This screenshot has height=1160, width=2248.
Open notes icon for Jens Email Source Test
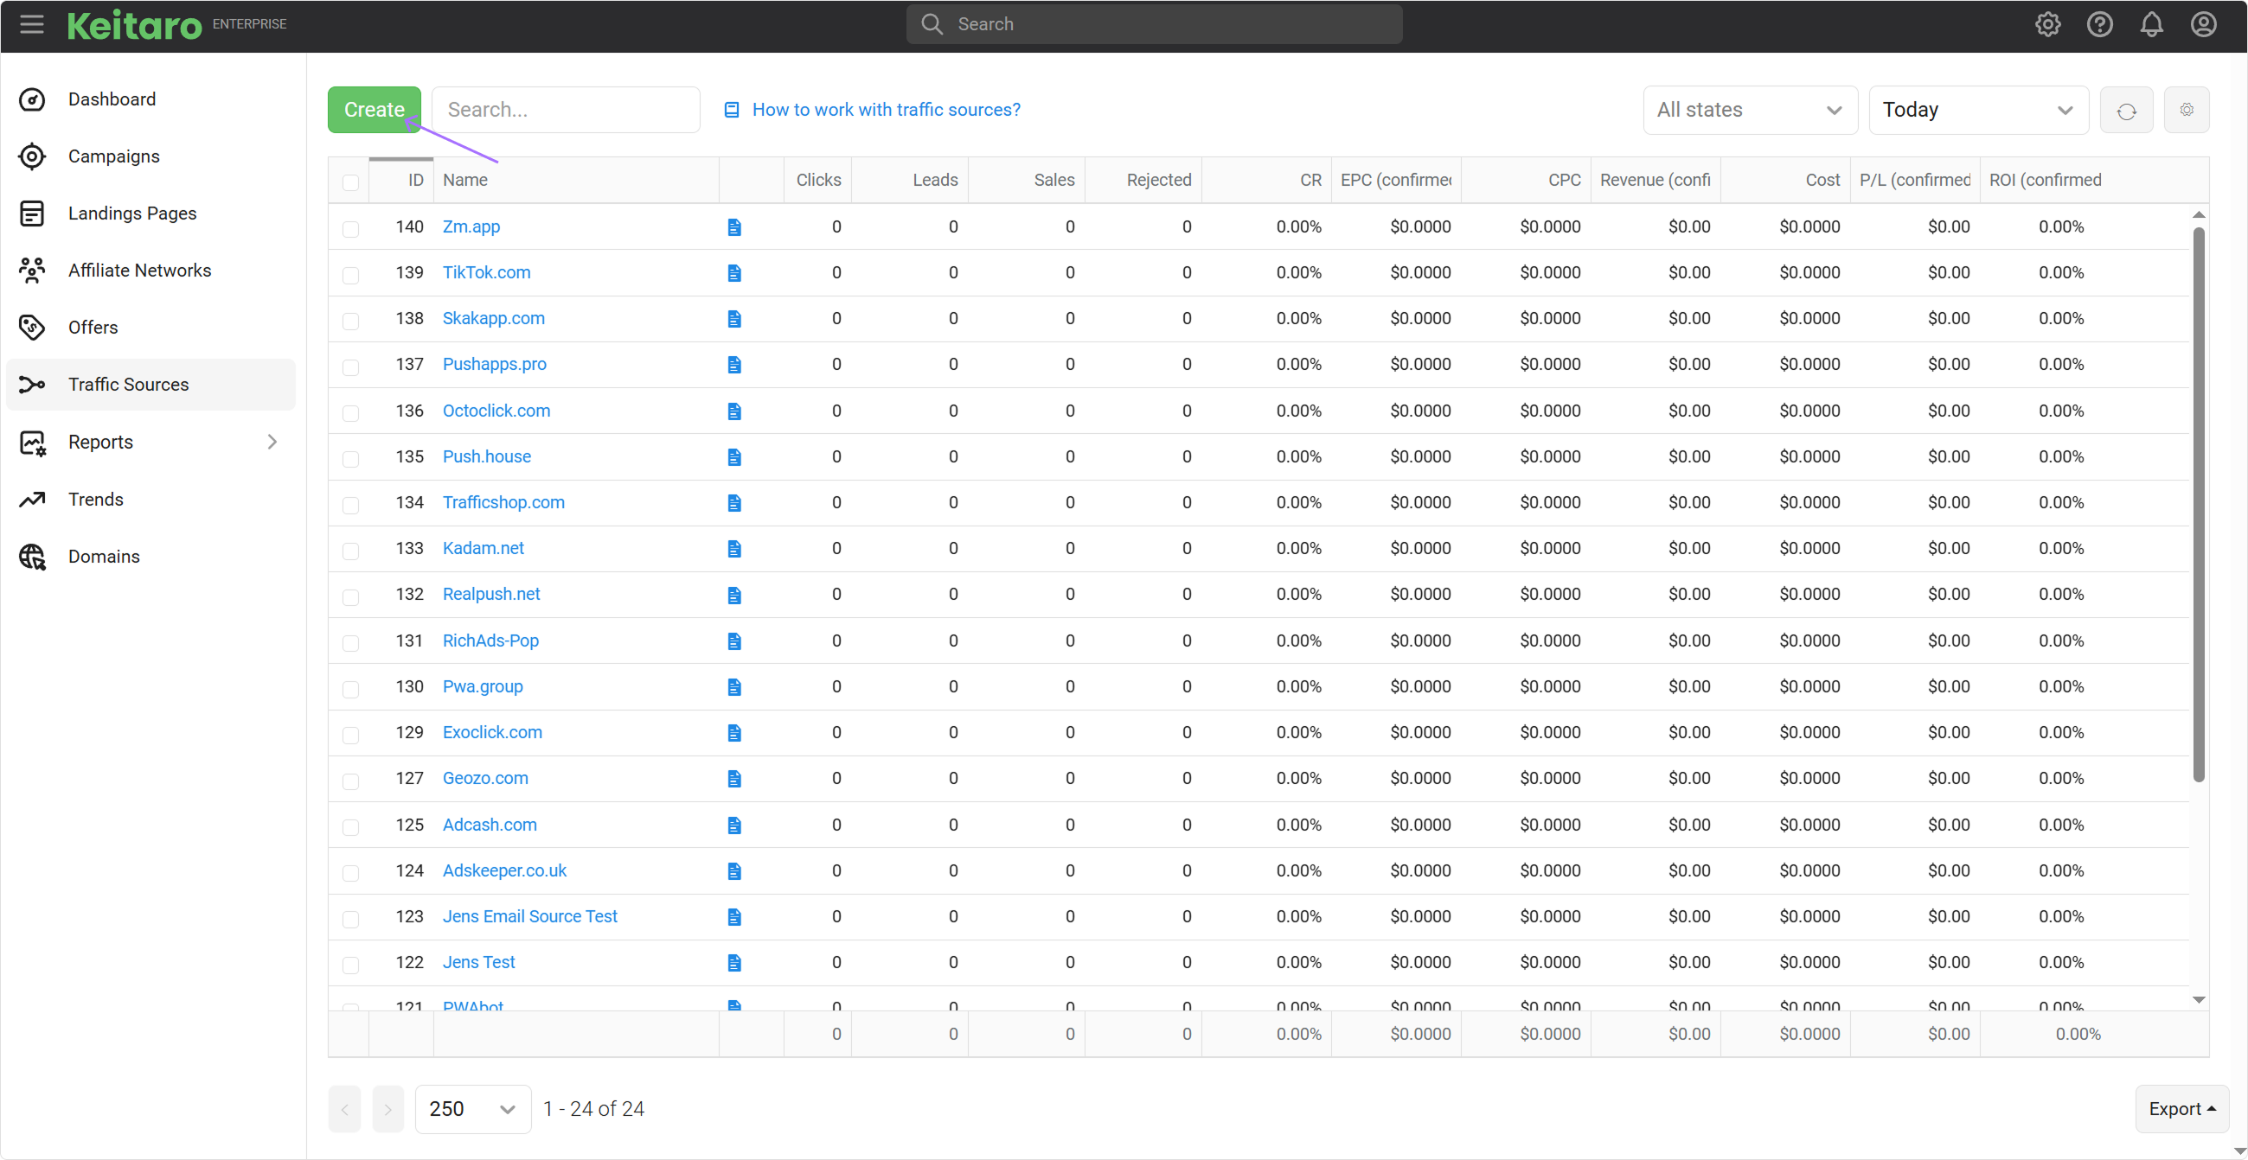[x=734, y=916]
